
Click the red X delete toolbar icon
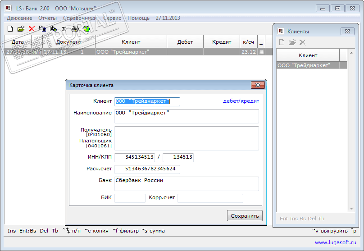pyautogui.click(x=32, y=29)
